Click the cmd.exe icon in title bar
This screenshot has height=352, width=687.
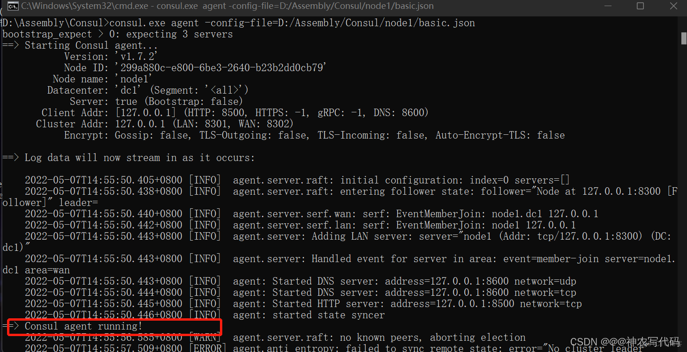(x=14, y=6)
